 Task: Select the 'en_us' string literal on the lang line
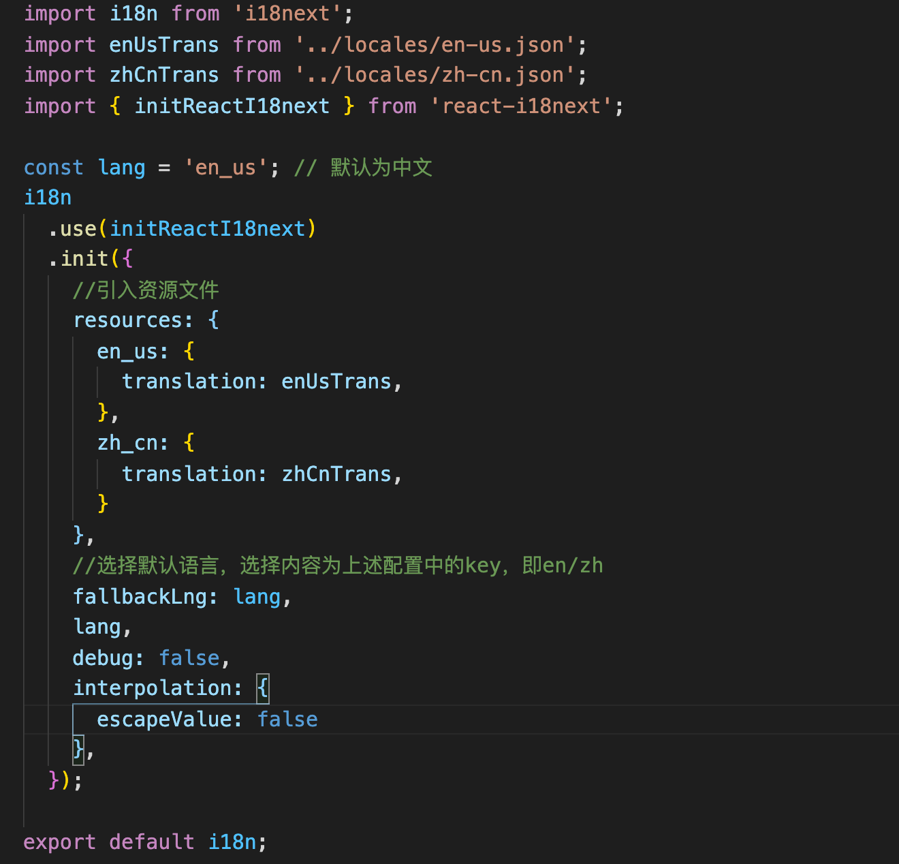tap(225, 167)
